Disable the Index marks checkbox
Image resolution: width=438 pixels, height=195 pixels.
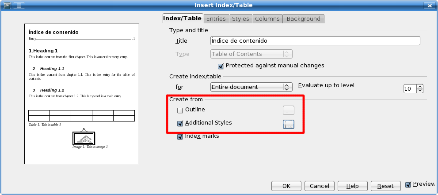click(180, 137)
